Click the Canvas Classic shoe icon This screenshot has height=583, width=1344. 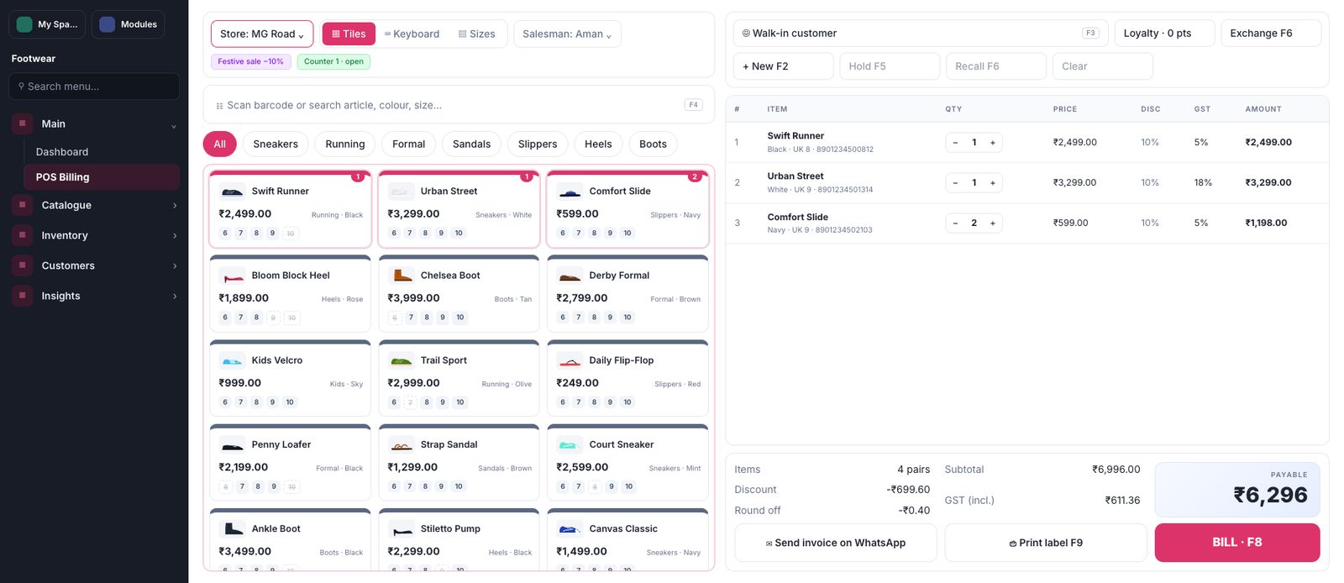click(x=570, y=529)
